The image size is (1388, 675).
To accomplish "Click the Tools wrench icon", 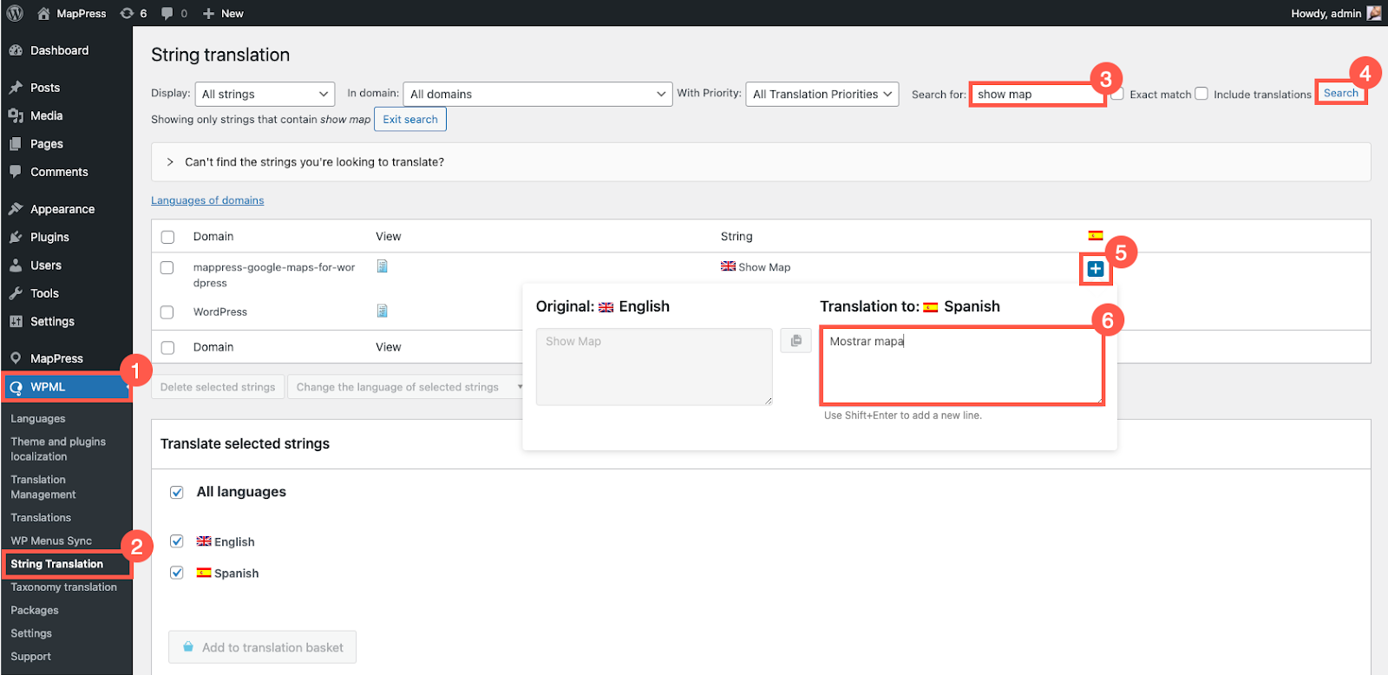I will [x=16, y=293].
